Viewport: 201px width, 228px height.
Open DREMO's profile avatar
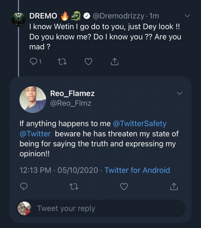pos(18,18)
